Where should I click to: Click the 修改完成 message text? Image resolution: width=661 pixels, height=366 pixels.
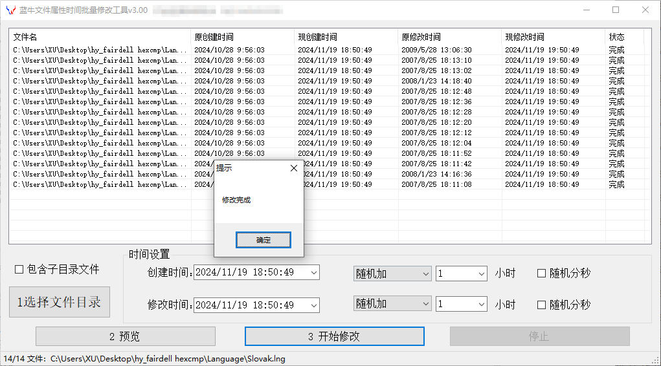pyautogui.click(x=236, y=200)
